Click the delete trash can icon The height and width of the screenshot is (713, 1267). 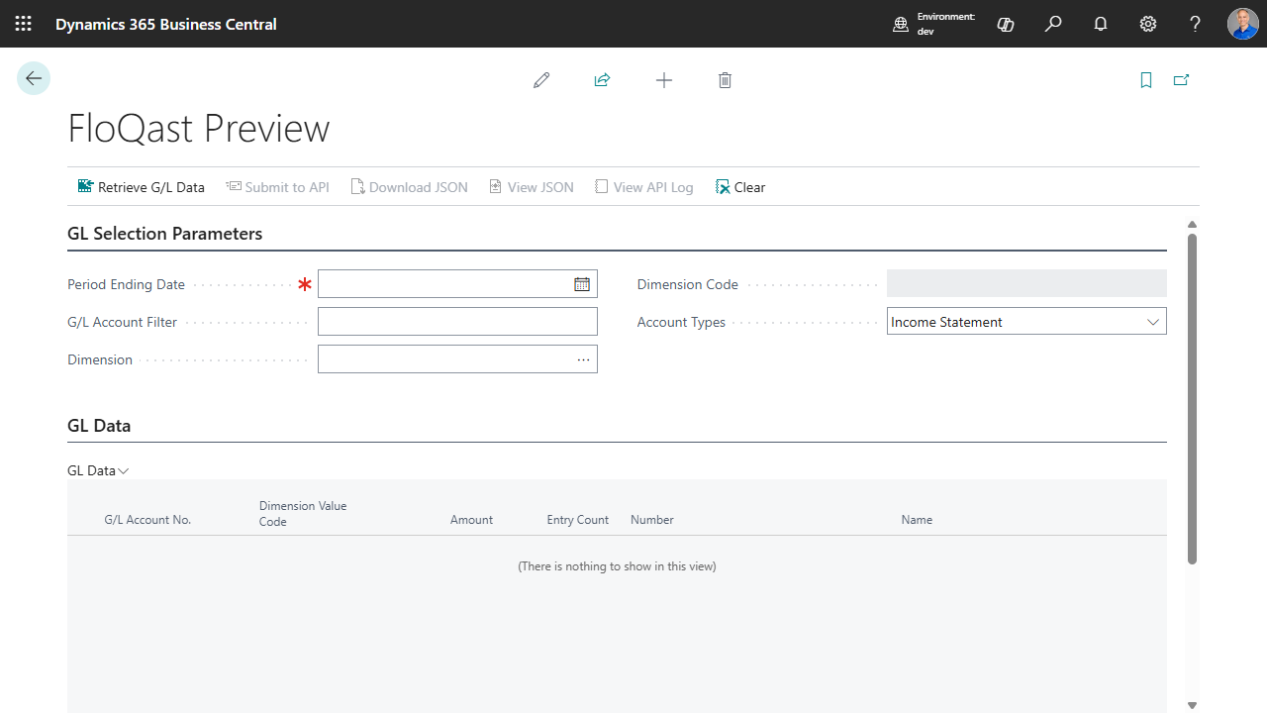pos(725,80)
